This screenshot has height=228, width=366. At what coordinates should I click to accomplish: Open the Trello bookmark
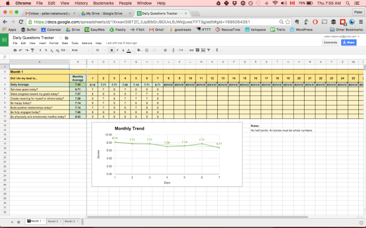coord(278,29)
